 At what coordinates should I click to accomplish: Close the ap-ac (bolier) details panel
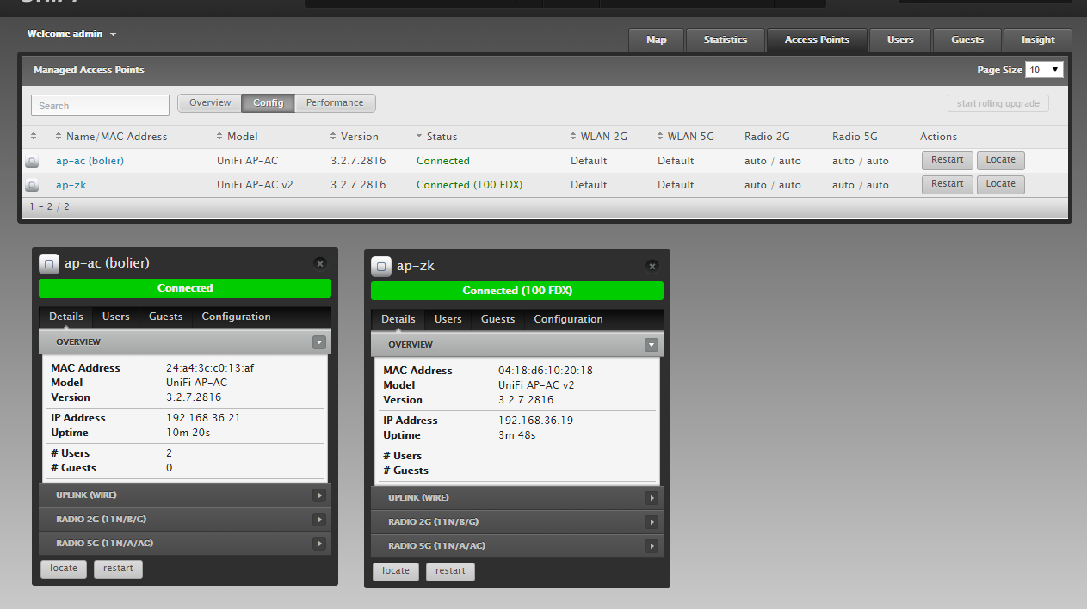[320, 263]
